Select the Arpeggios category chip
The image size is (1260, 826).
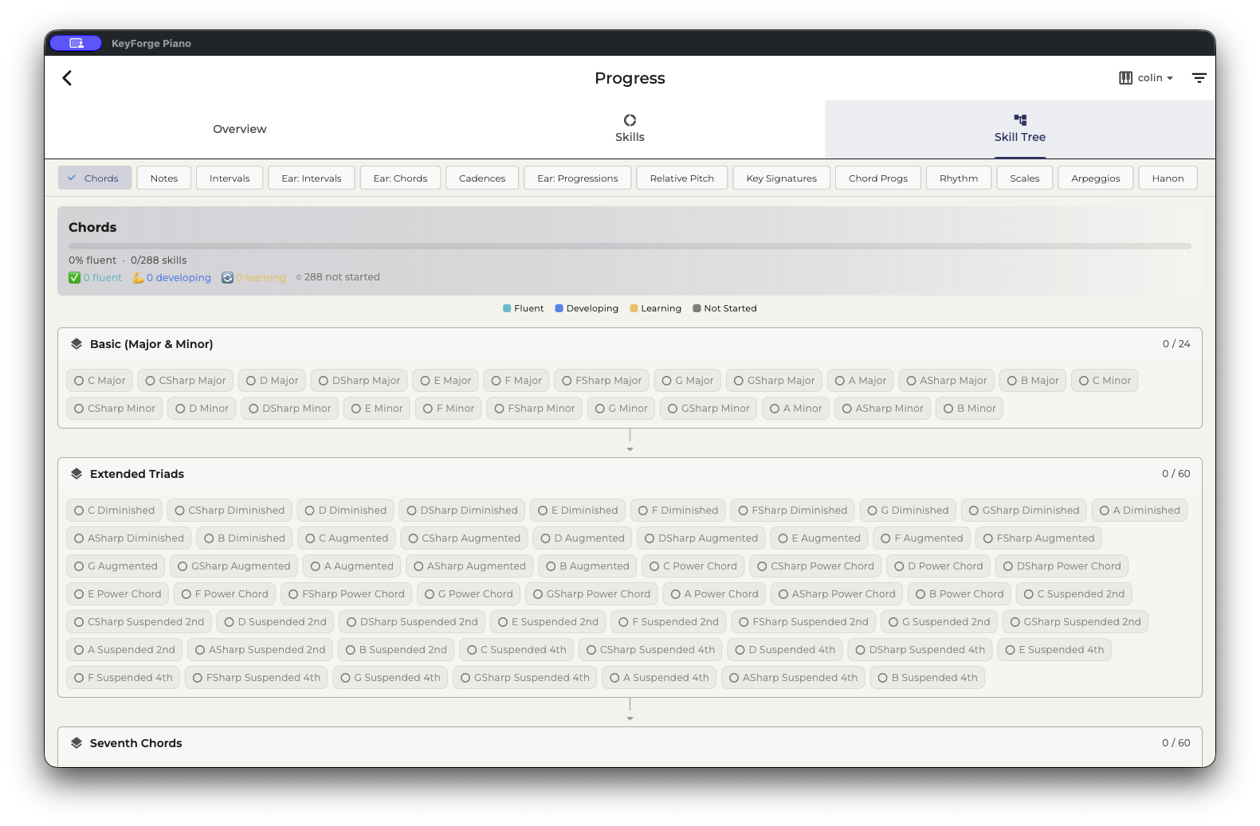(x=1096, y=178)
